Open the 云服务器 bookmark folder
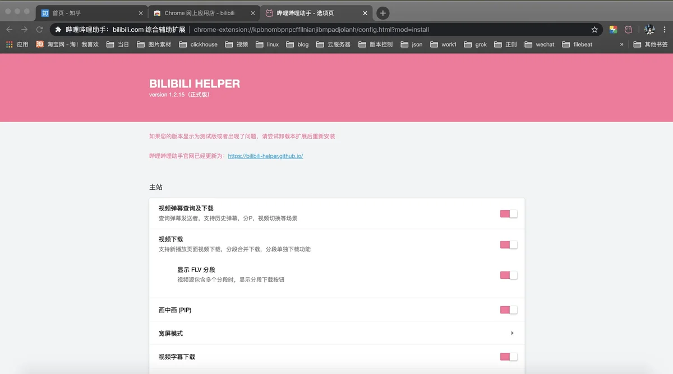 (333, 44)
